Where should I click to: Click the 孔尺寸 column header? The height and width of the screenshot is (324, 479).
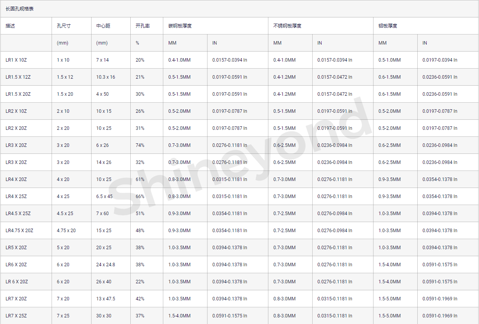64,26
